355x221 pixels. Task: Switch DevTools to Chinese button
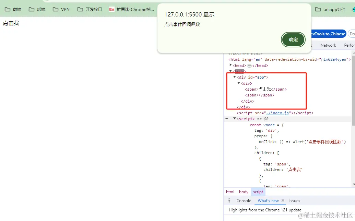[328, 34]
